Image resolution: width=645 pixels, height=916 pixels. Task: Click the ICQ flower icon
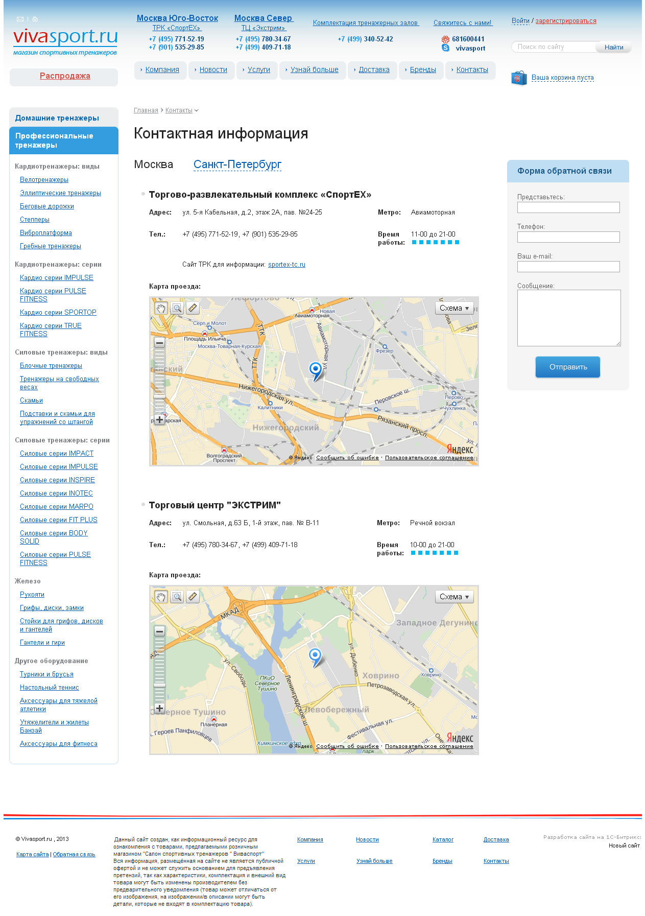click(445, 39)
